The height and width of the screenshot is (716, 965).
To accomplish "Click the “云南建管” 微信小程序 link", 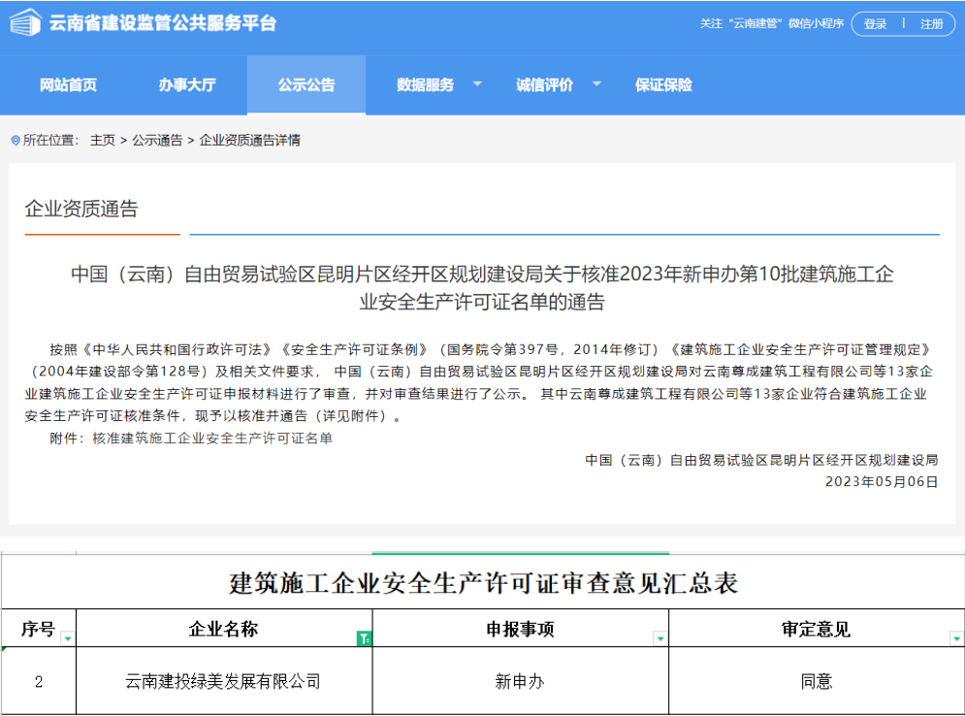I will (771, 24).
